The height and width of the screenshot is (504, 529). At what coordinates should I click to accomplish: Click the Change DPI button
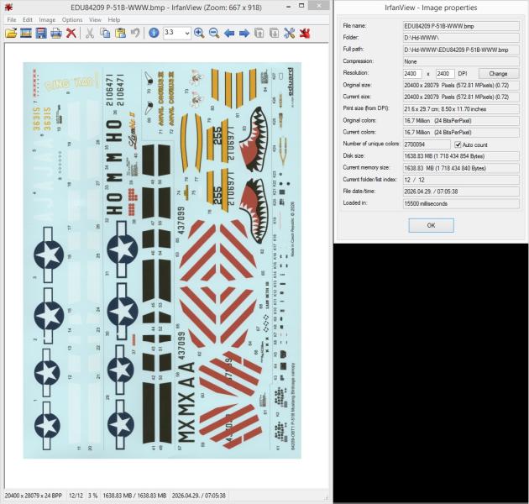point(498,74)
